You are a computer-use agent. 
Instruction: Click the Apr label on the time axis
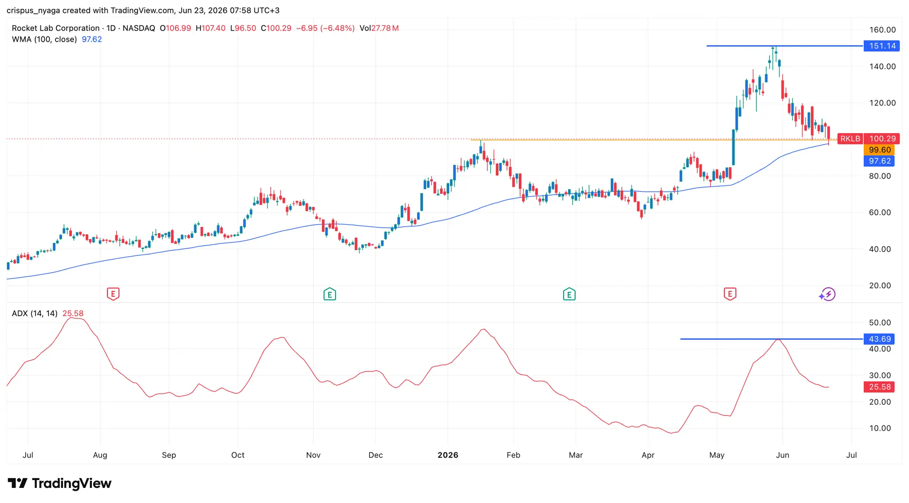click(x=648, y=455)
